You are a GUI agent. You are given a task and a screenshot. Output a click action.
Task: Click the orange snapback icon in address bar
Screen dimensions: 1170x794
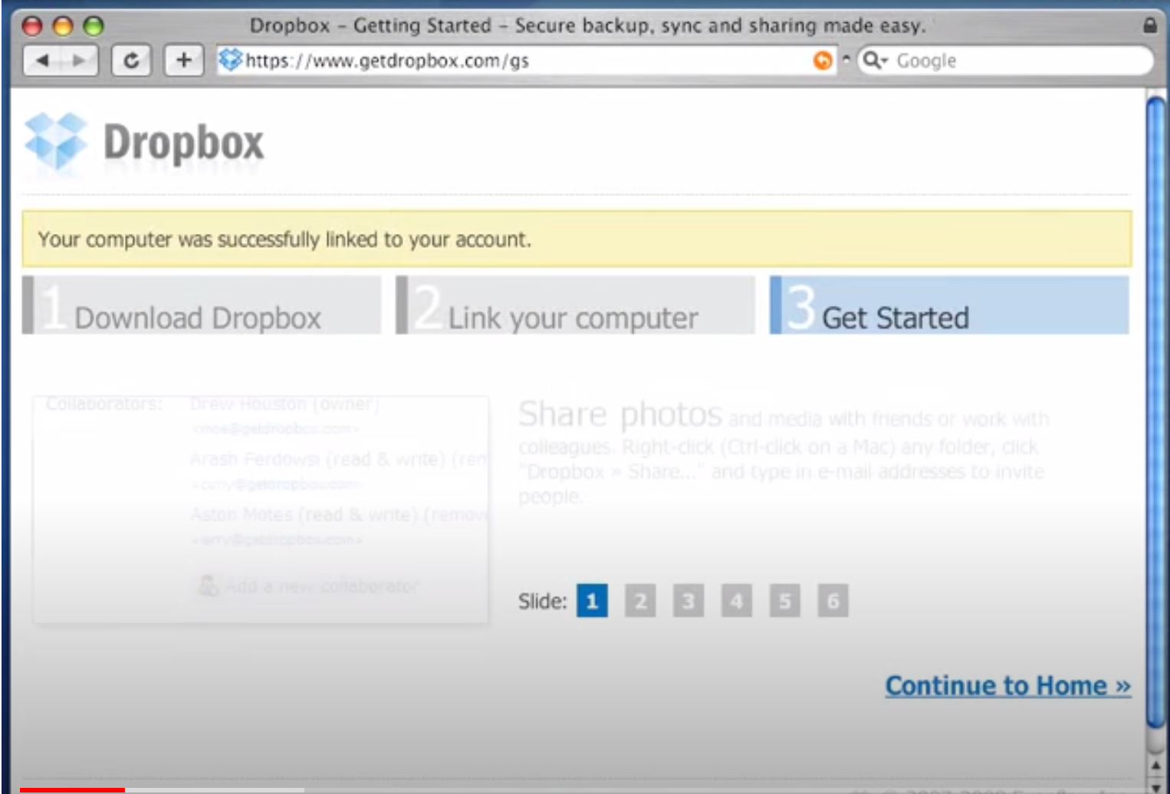tap(823, 61)
